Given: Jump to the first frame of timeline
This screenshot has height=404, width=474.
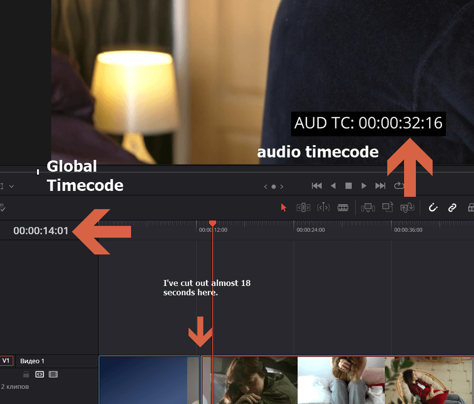Looking at the screenshot, I should click(x=317, y=186).
